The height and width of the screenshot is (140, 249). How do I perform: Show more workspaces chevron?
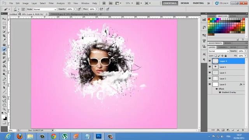209,3
